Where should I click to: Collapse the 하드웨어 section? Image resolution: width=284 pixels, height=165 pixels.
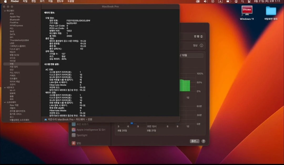tap(5, 11)
